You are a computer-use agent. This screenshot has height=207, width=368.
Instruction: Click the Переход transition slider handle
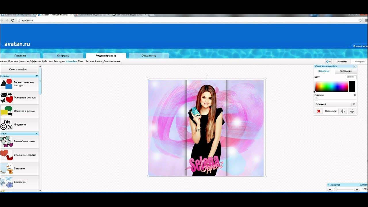[316, 99]
